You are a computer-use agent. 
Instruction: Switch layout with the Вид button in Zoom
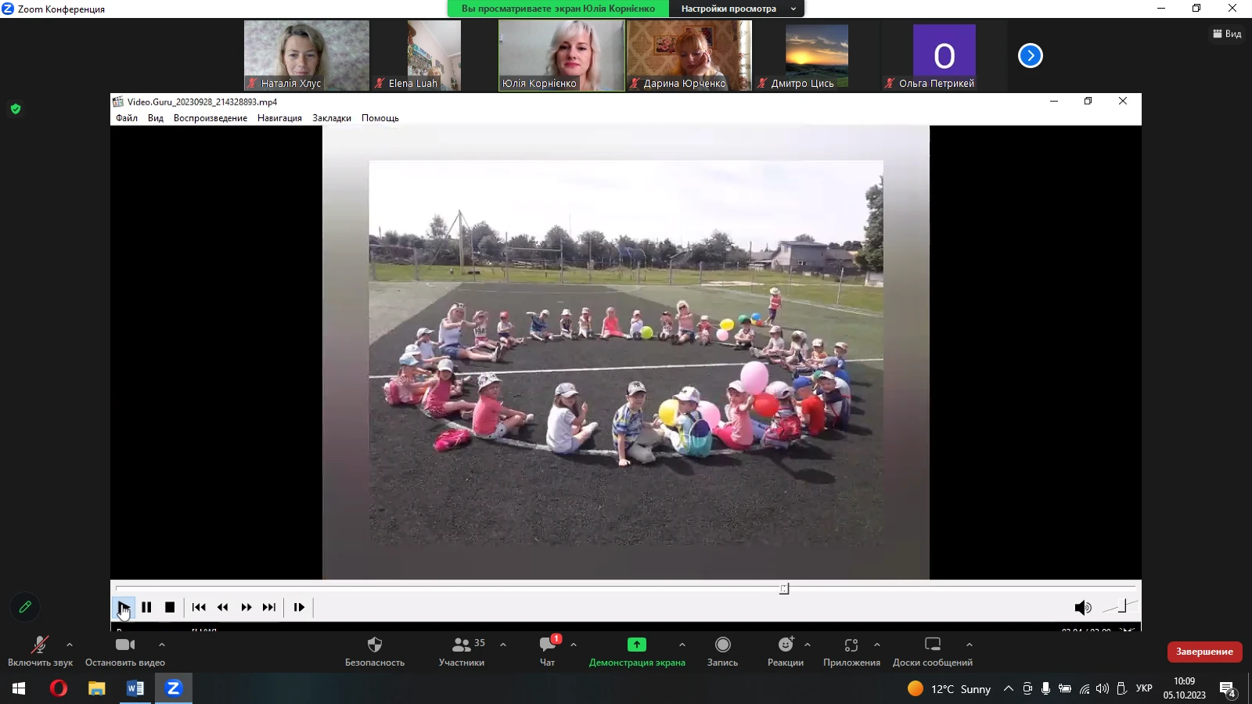click(x=1228, y=34)
